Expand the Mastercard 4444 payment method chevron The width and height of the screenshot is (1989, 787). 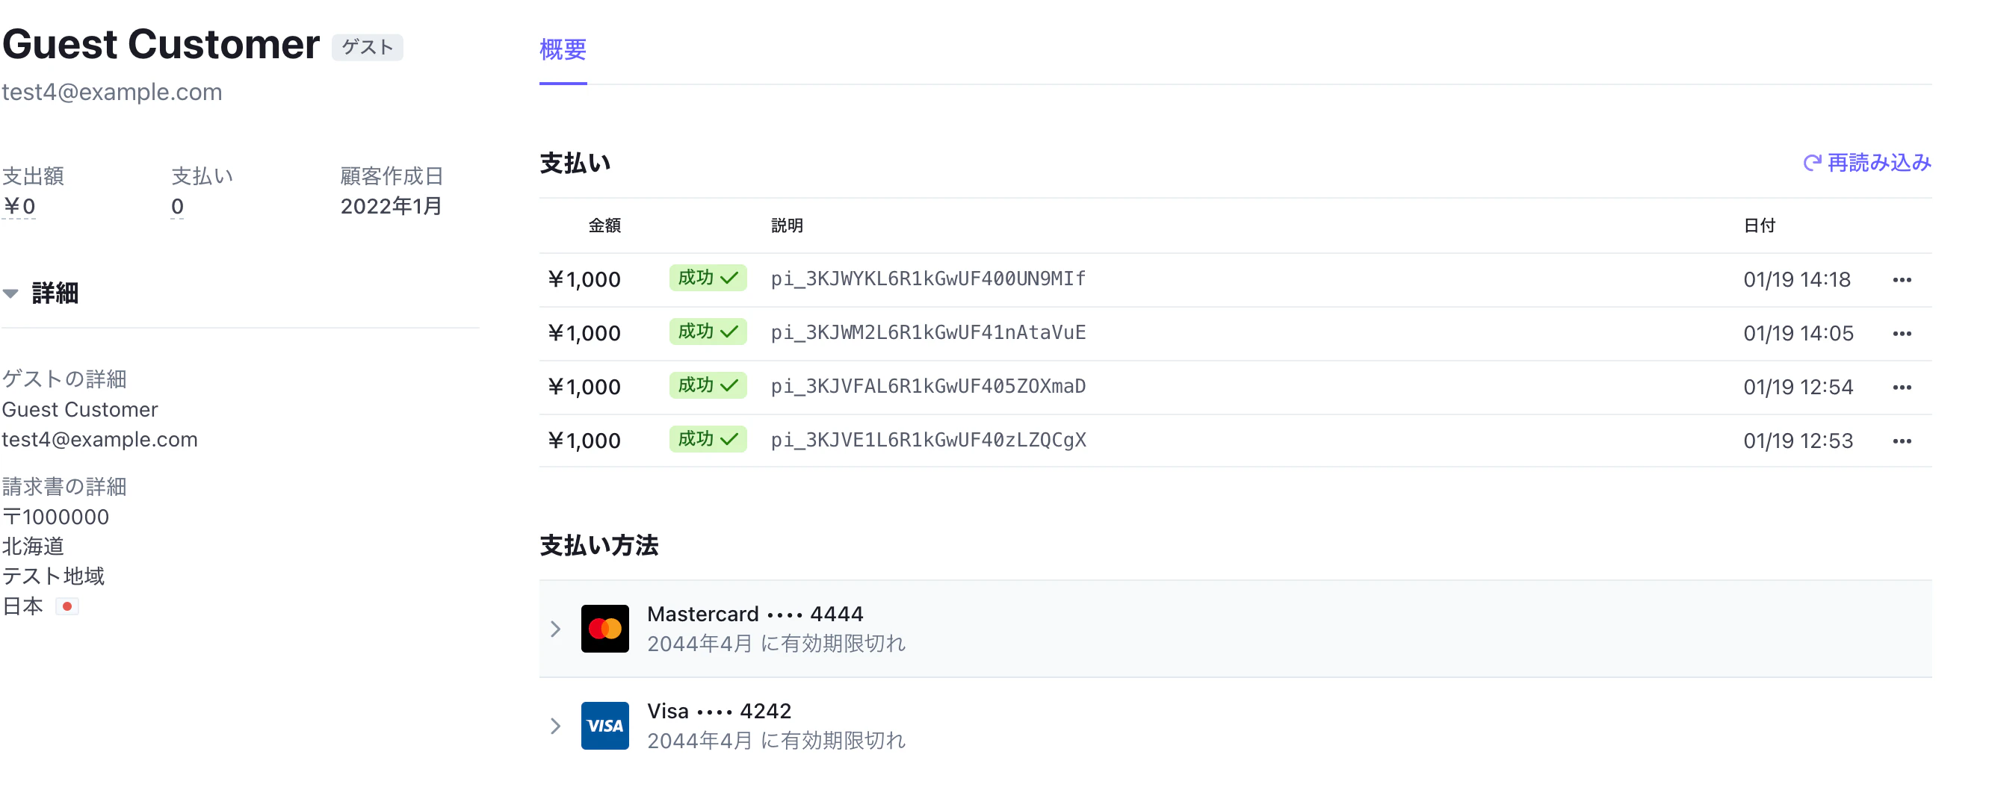pos(555,629)
